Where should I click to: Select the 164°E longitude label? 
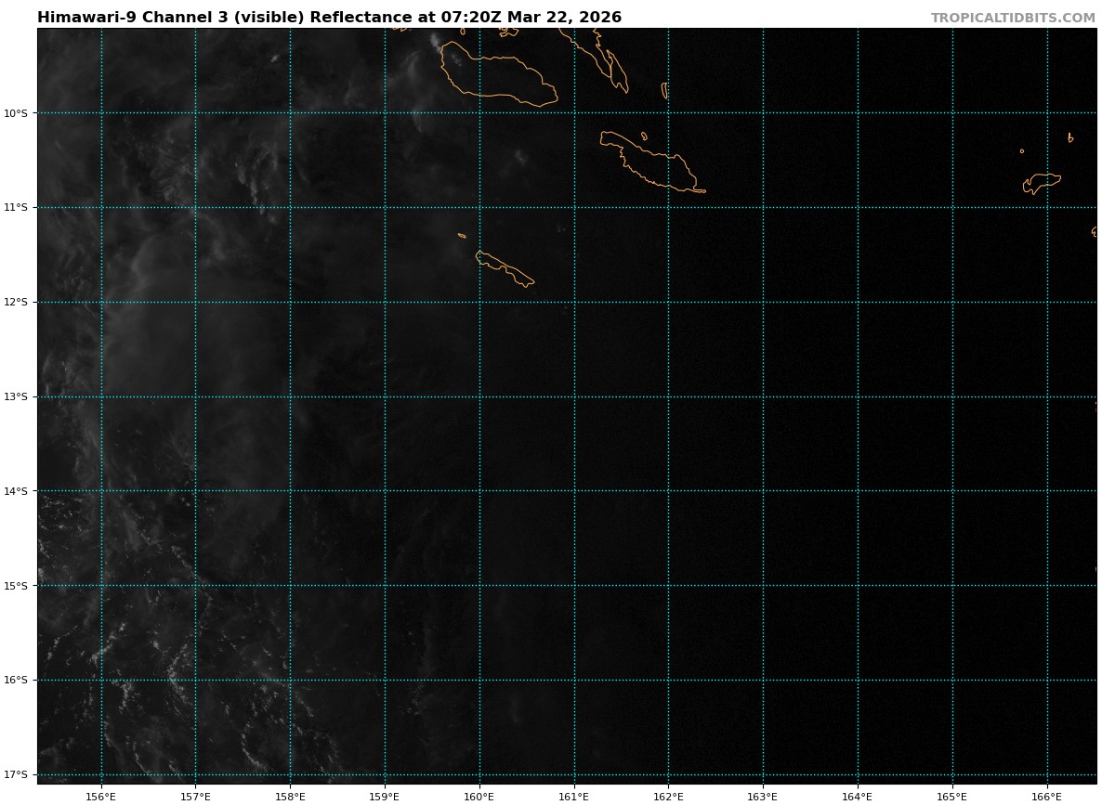pyautogui.click(x=858, y=796)
